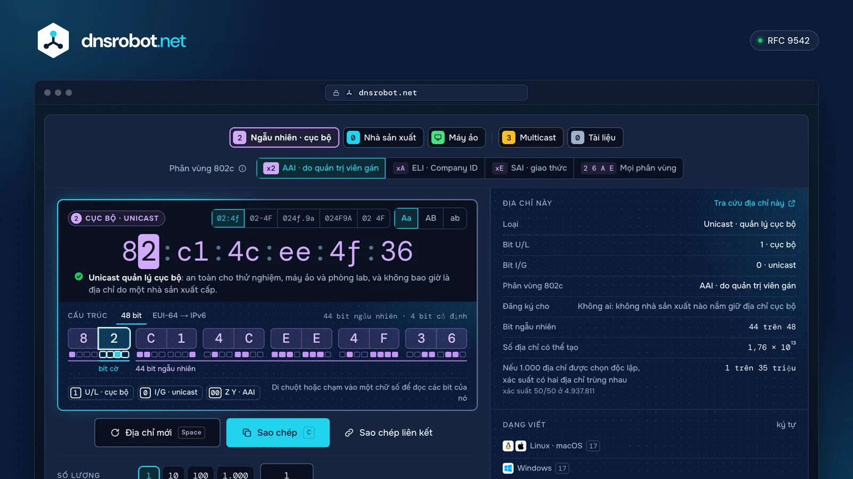
Task: Click hex digit cell F
Action: 384,338
